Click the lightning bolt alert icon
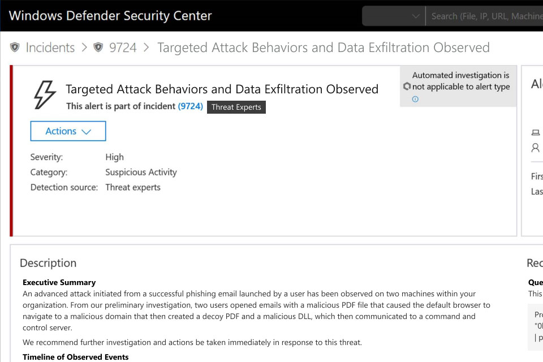This screenshot has width=543, height=362. [x=45, y=94]
